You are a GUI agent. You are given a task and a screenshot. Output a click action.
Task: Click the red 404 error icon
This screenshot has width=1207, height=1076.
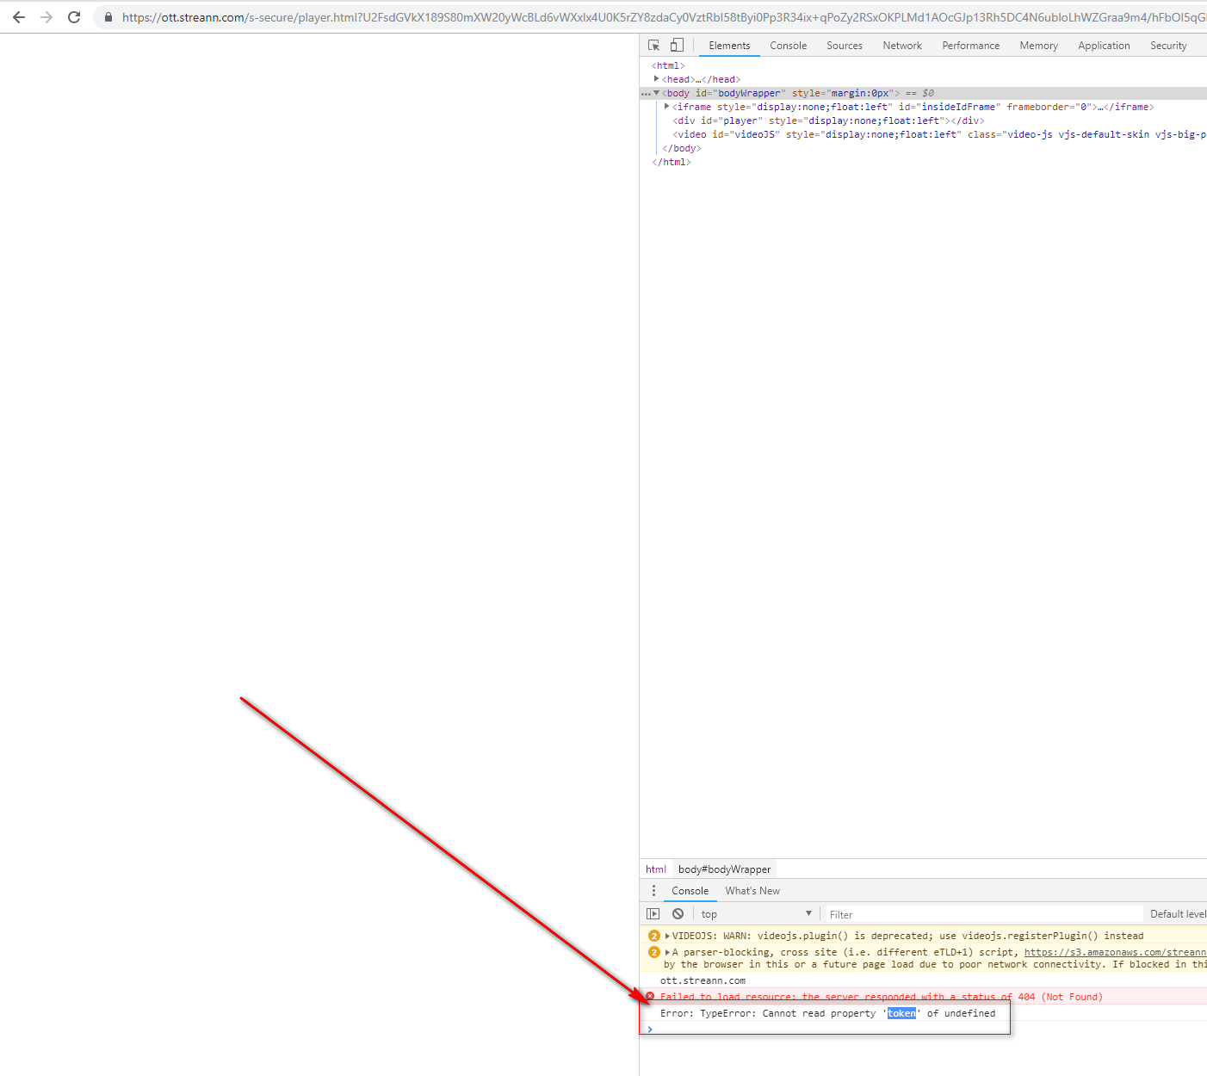[x=650, y=997]
